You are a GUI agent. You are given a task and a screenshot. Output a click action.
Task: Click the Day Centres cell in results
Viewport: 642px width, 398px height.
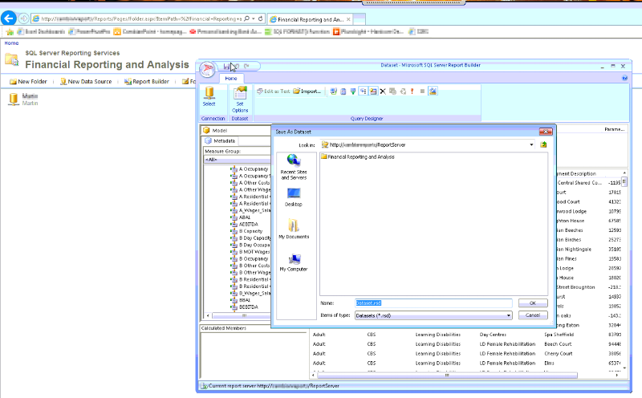[493, 335]
